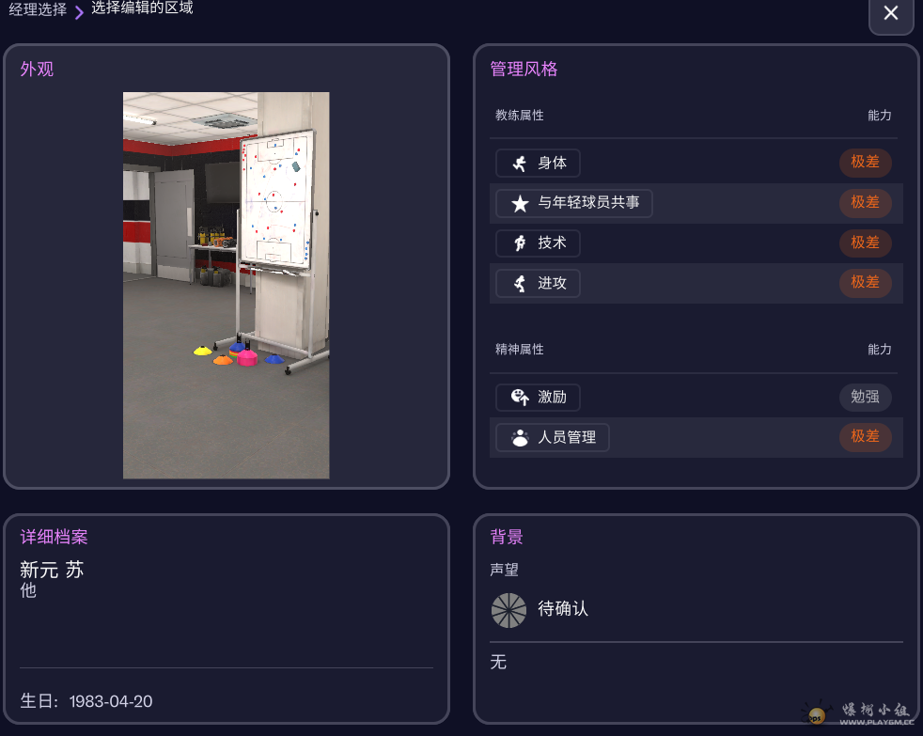Click the 极差 rating next to 身体
The image size is (923, 736).
click(865, 162)
